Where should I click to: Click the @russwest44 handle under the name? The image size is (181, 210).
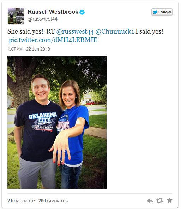(42, 19)
